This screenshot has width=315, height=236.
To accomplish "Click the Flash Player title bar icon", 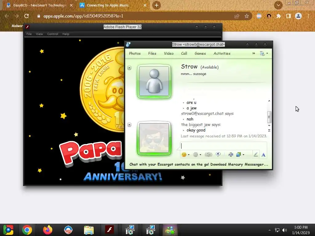I will 27,27.
